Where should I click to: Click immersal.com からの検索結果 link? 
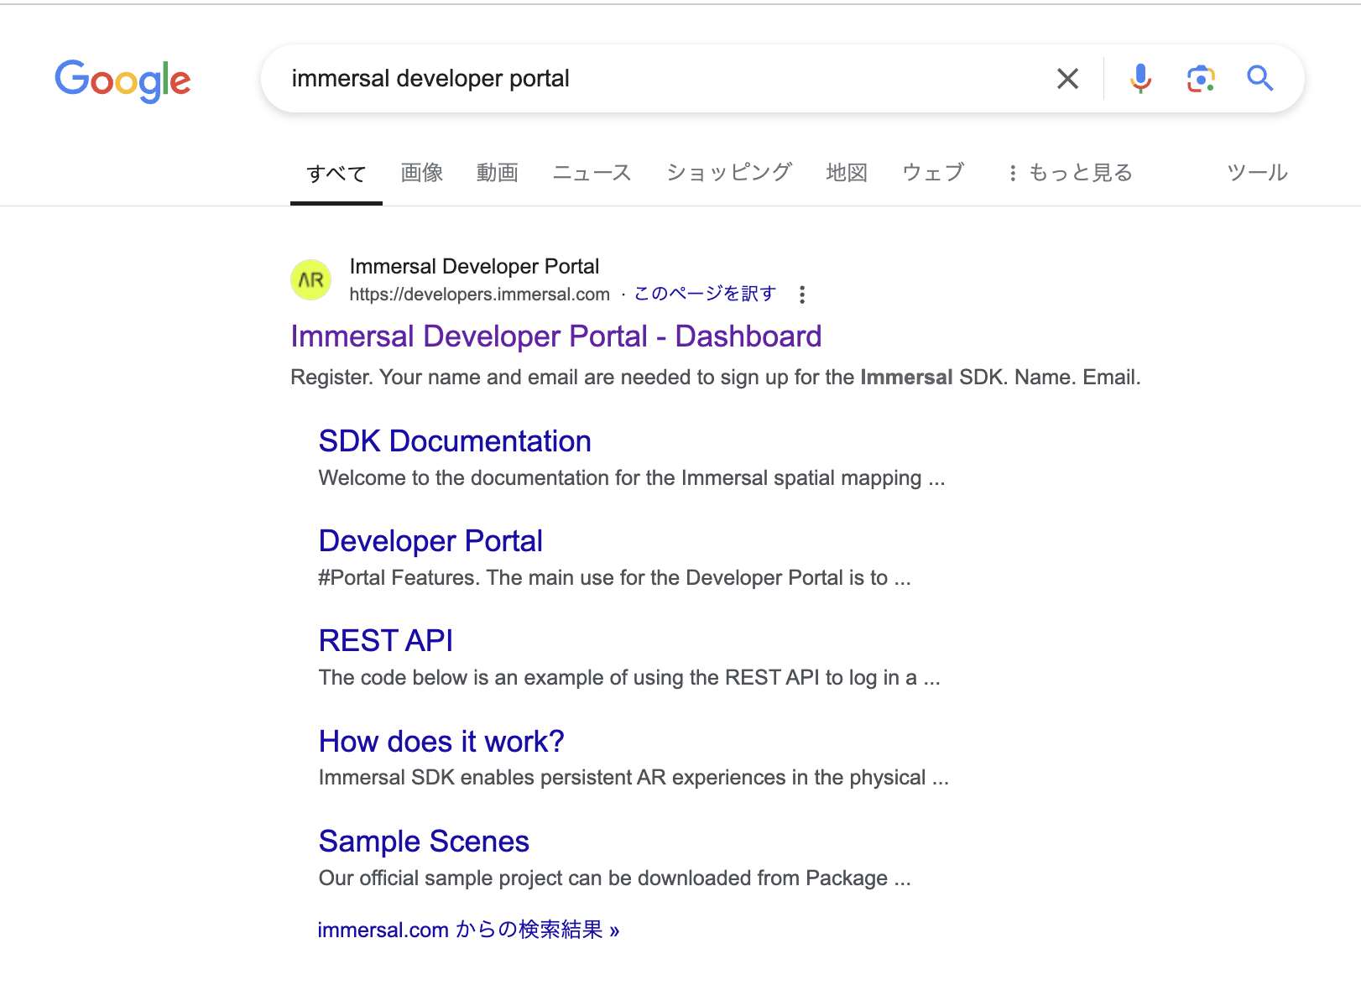[x=468, y=930]
